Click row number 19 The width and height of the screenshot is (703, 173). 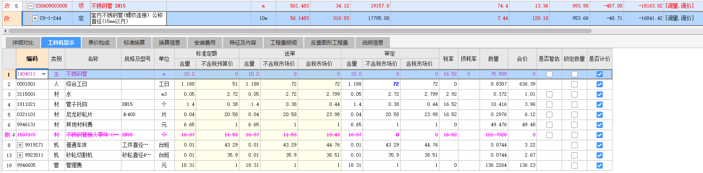(9, 165)
